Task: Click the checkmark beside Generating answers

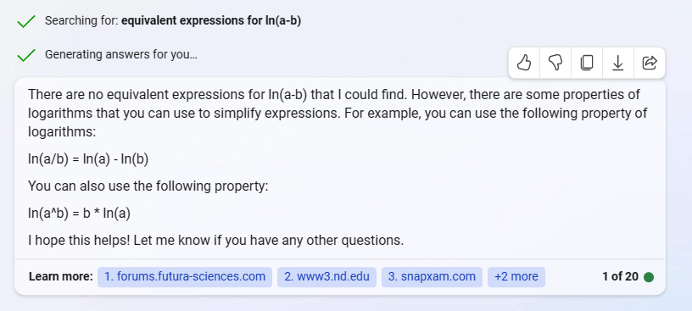Action: [26, 55]
